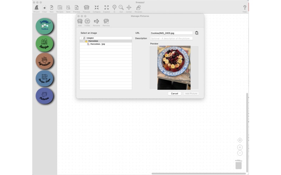
Task: Open the Wizard tool in main toolbar
Action: [x=37, y=8]
